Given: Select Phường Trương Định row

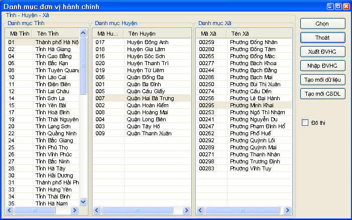Looking at the screenshot, I should click(244, 161).
